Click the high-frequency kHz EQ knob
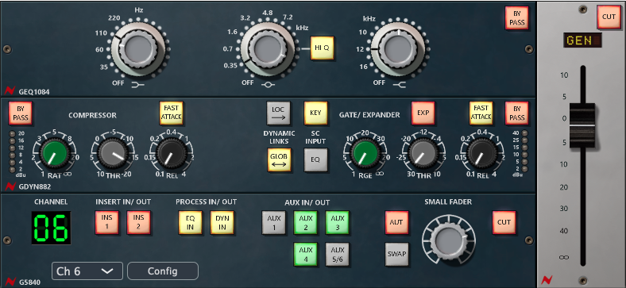Viewport: 626px width, 288px height. point(398,49)
